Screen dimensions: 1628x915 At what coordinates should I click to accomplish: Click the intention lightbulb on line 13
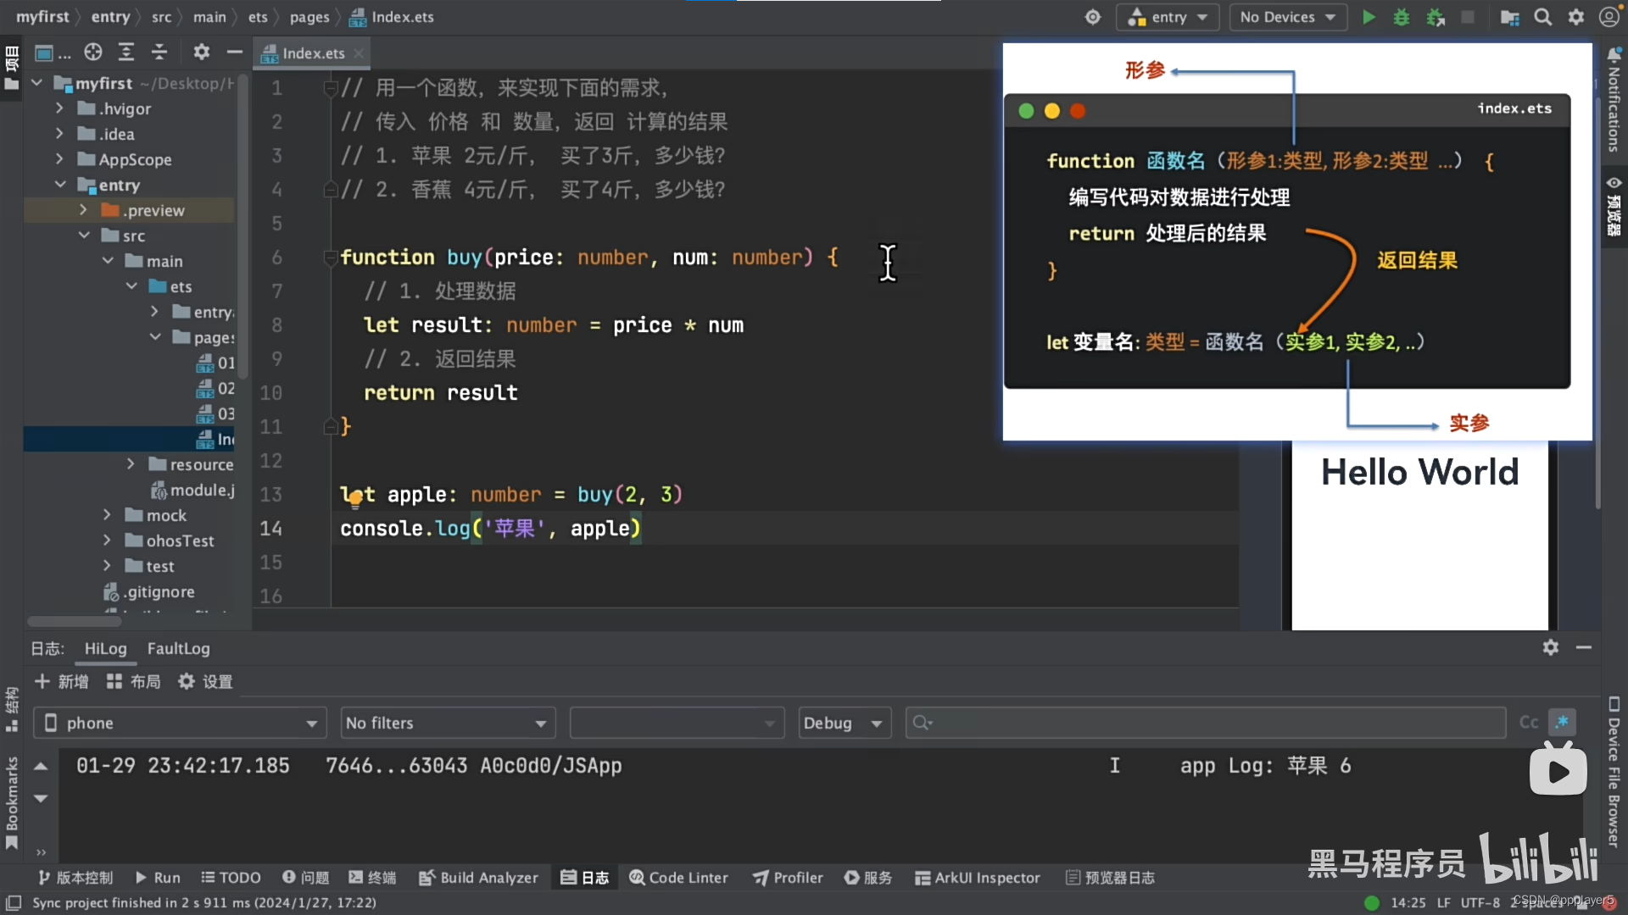point(355,500)
